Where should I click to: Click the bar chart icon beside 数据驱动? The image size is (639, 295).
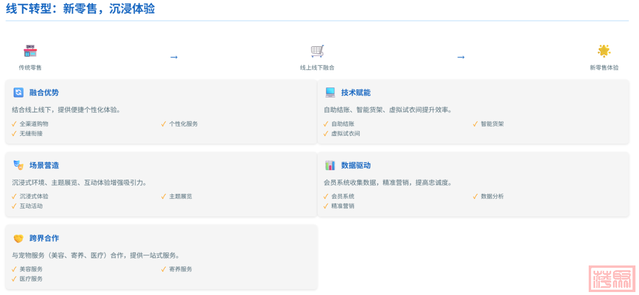pos(330,166)
